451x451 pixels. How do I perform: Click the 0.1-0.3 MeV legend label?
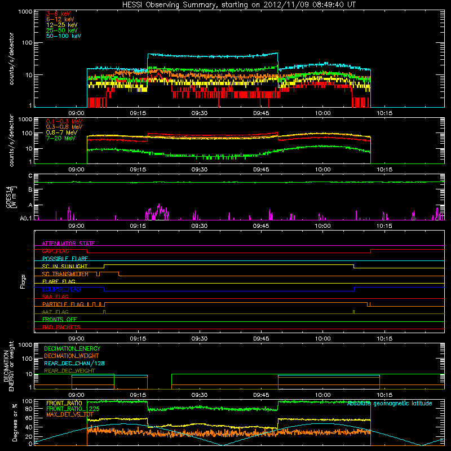64,121
